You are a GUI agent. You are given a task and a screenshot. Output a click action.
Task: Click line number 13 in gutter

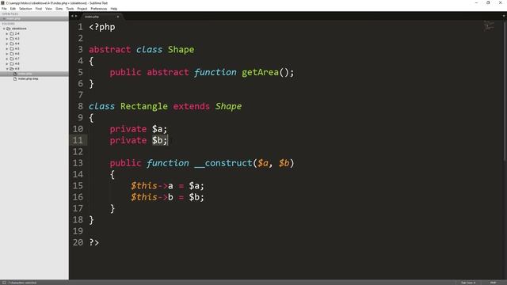pyautogui.click(x=78, y=163)
